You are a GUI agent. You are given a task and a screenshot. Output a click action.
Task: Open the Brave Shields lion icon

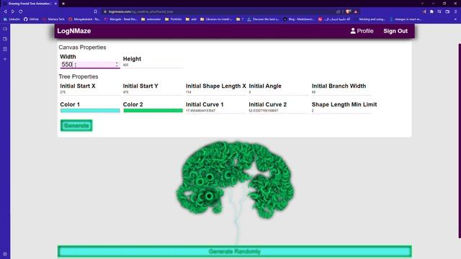tap(348, 12)
